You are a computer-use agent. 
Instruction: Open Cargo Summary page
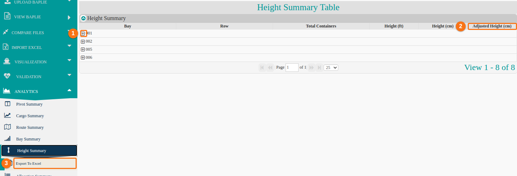tap(30, 116)
